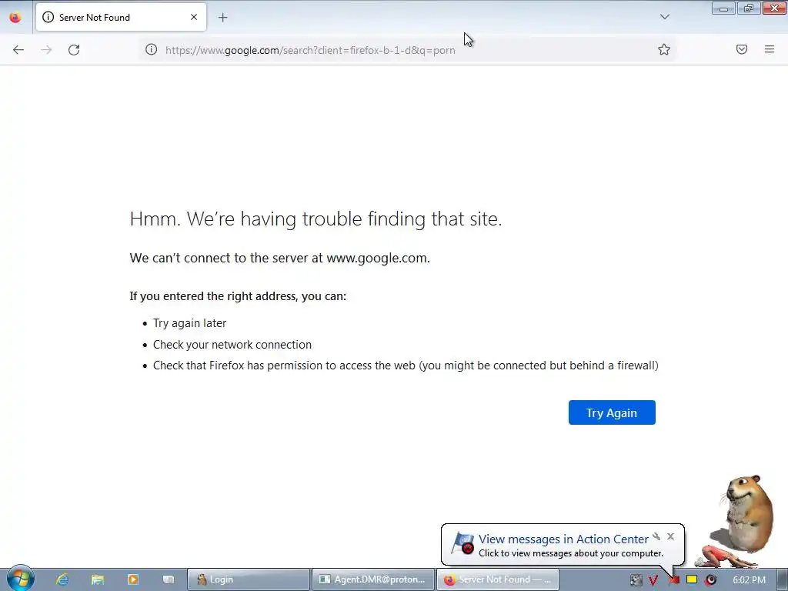This screenshot has height=591, width=788.
Task: Switch to Firefox Server Not Found taskbar button
Action: tap(497, 579)
